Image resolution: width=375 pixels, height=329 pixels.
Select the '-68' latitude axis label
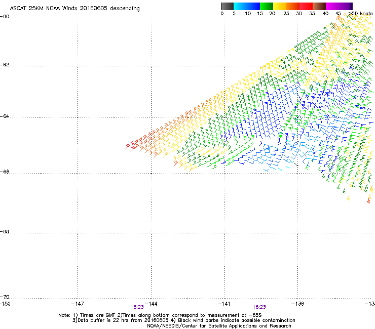click(5, 232)
